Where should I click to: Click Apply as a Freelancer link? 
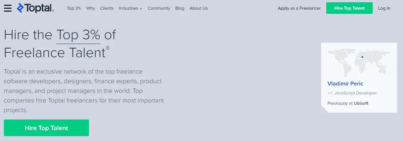tap(299, 8)
